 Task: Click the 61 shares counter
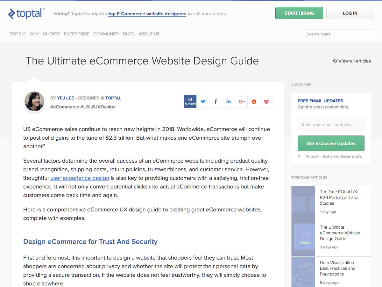tap(190, 101)
